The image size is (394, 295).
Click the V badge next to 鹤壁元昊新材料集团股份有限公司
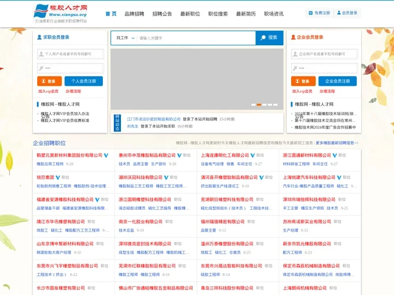[106, 156]
